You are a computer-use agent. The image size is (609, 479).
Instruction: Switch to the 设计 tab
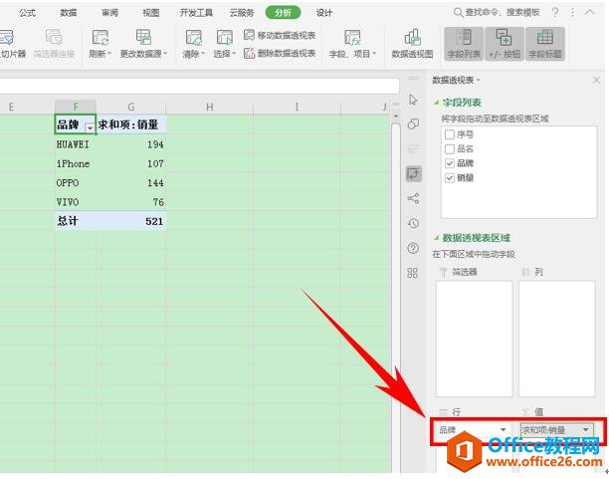[x=324, y=13]
